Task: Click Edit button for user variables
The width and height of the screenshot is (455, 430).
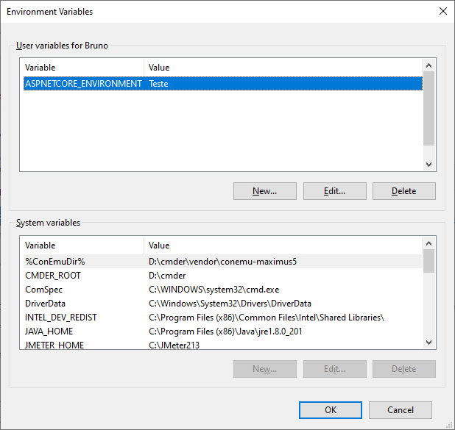Action: 334,191
